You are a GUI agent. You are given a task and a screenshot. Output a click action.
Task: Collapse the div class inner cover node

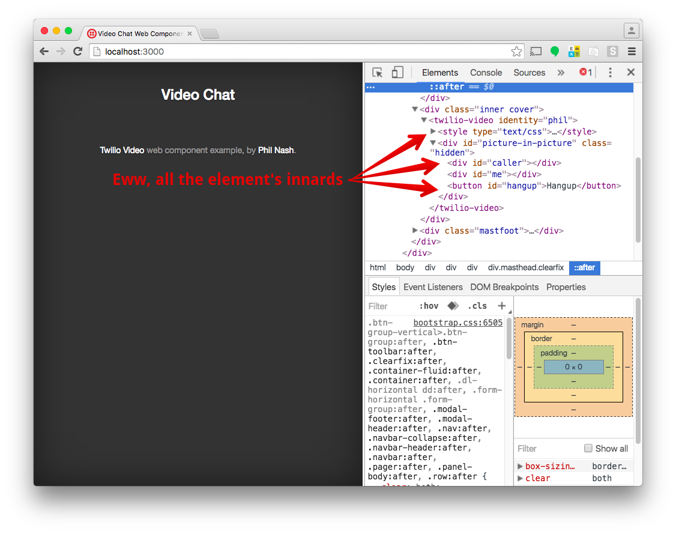[x=415, y=109]
